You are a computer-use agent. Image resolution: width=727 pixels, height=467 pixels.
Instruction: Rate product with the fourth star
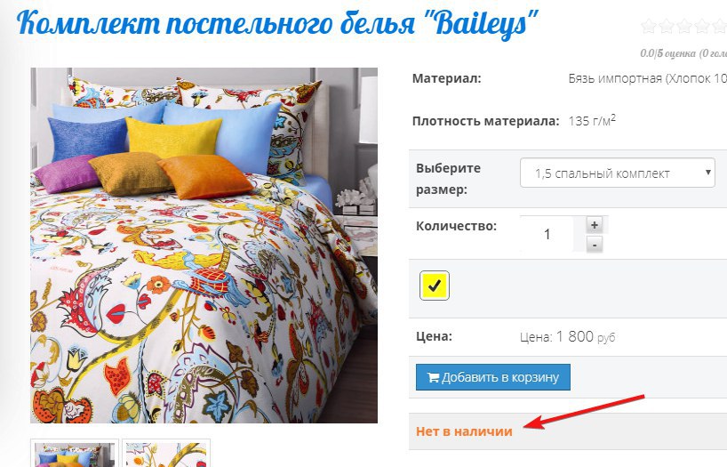pyautogui.click(x=701, y=26)
